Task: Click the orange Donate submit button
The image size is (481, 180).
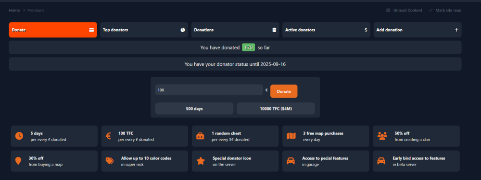Action: [x=284, y=91]
